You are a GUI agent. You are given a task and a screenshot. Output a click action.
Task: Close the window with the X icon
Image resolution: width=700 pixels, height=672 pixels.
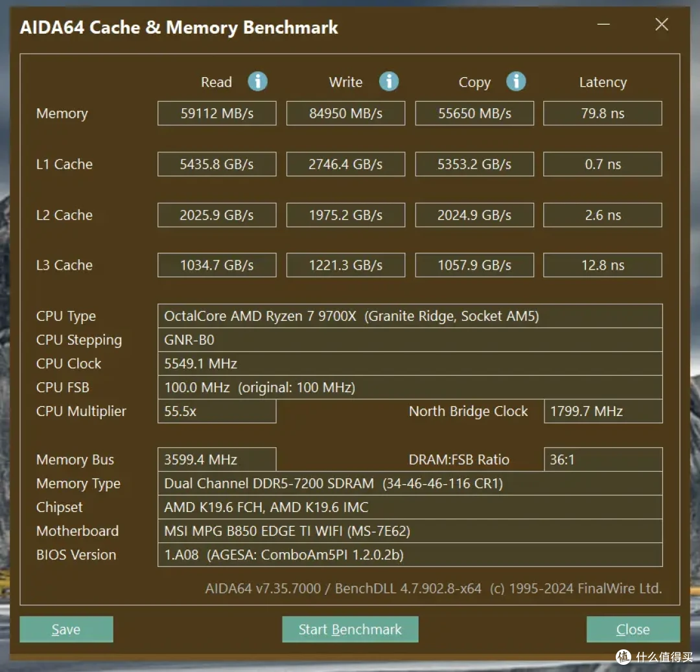pyautogui.click(x=662, y=24)
